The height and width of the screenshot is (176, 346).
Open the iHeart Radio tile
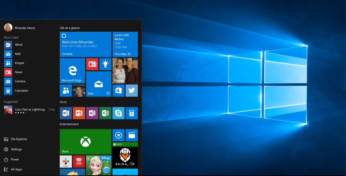click(79, 161)
